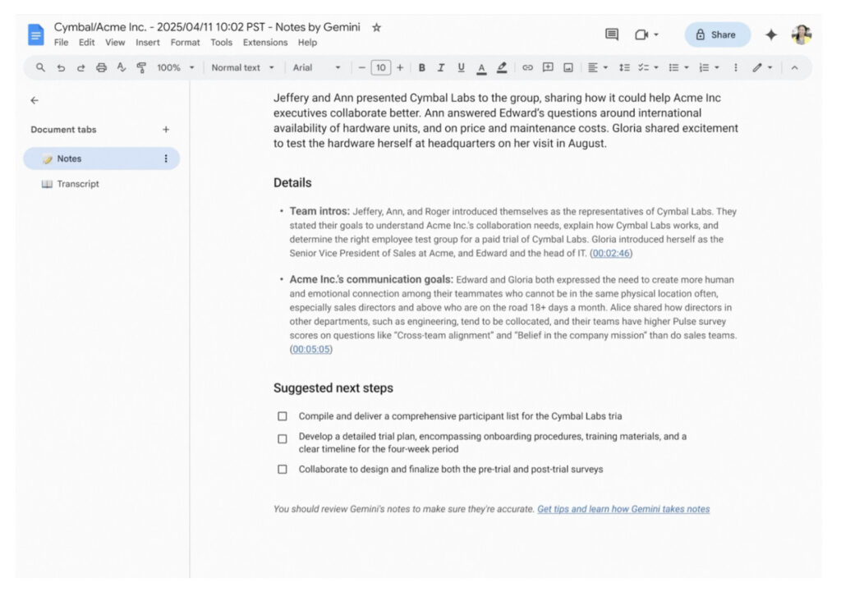This screenshot has height=615, width=841.
Task: Click the Undo arrow
Action: [x=61, y=67]
